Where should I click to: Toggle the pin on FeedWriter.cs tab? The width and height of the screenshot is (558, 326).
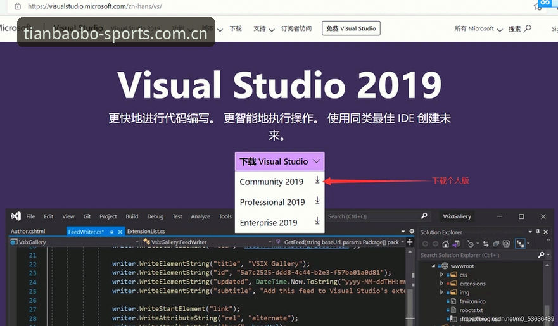[x=111, y=232]
